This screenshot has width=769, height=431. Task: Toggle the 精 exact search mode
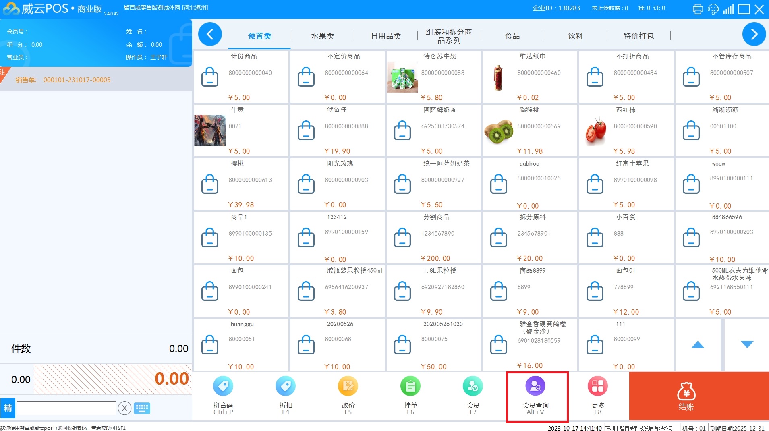(8, 408)
